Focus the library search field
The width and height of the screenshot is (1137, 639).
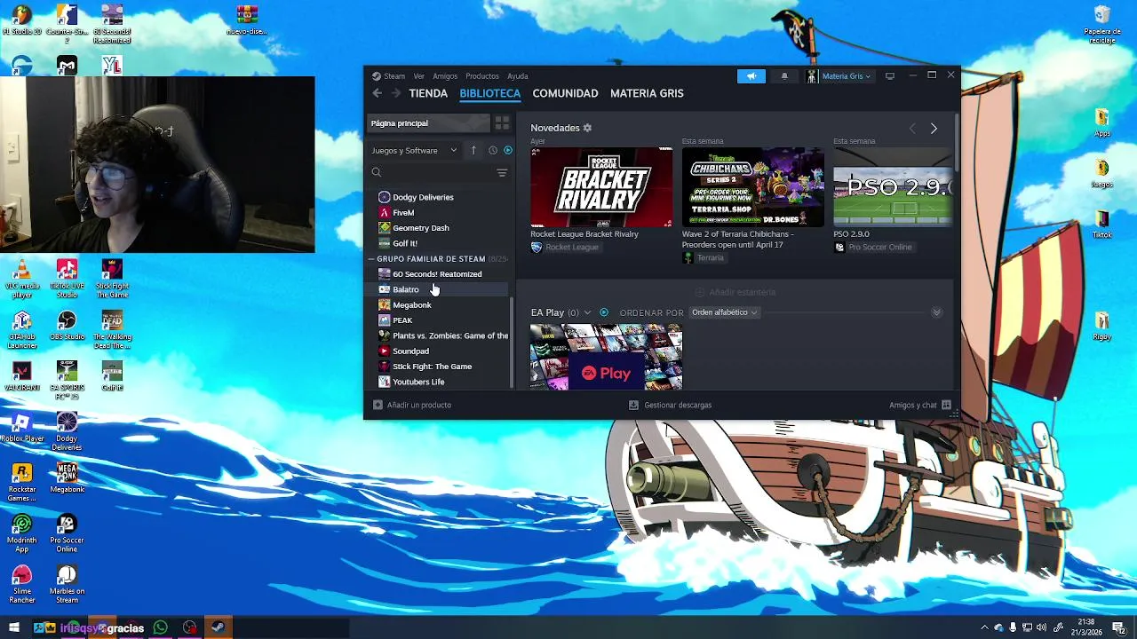[431, 173]
